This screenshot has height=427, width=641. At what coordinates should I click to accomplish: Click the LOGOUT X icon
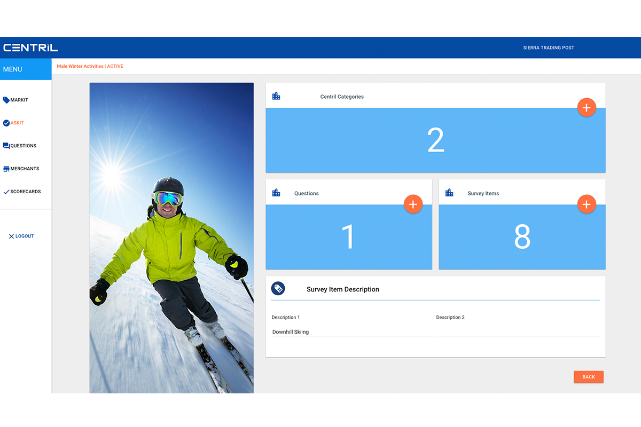(x=12, y=236)
